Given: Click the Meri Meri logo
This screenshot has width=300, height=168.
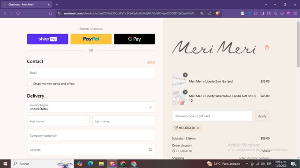Looking at the screenshot, I should coord(214,47).
